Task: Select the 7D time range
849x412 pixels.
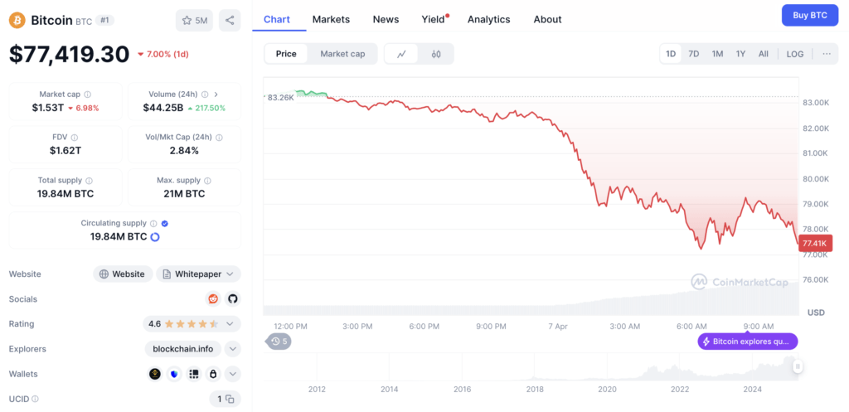Action: [x=694, y=54]
